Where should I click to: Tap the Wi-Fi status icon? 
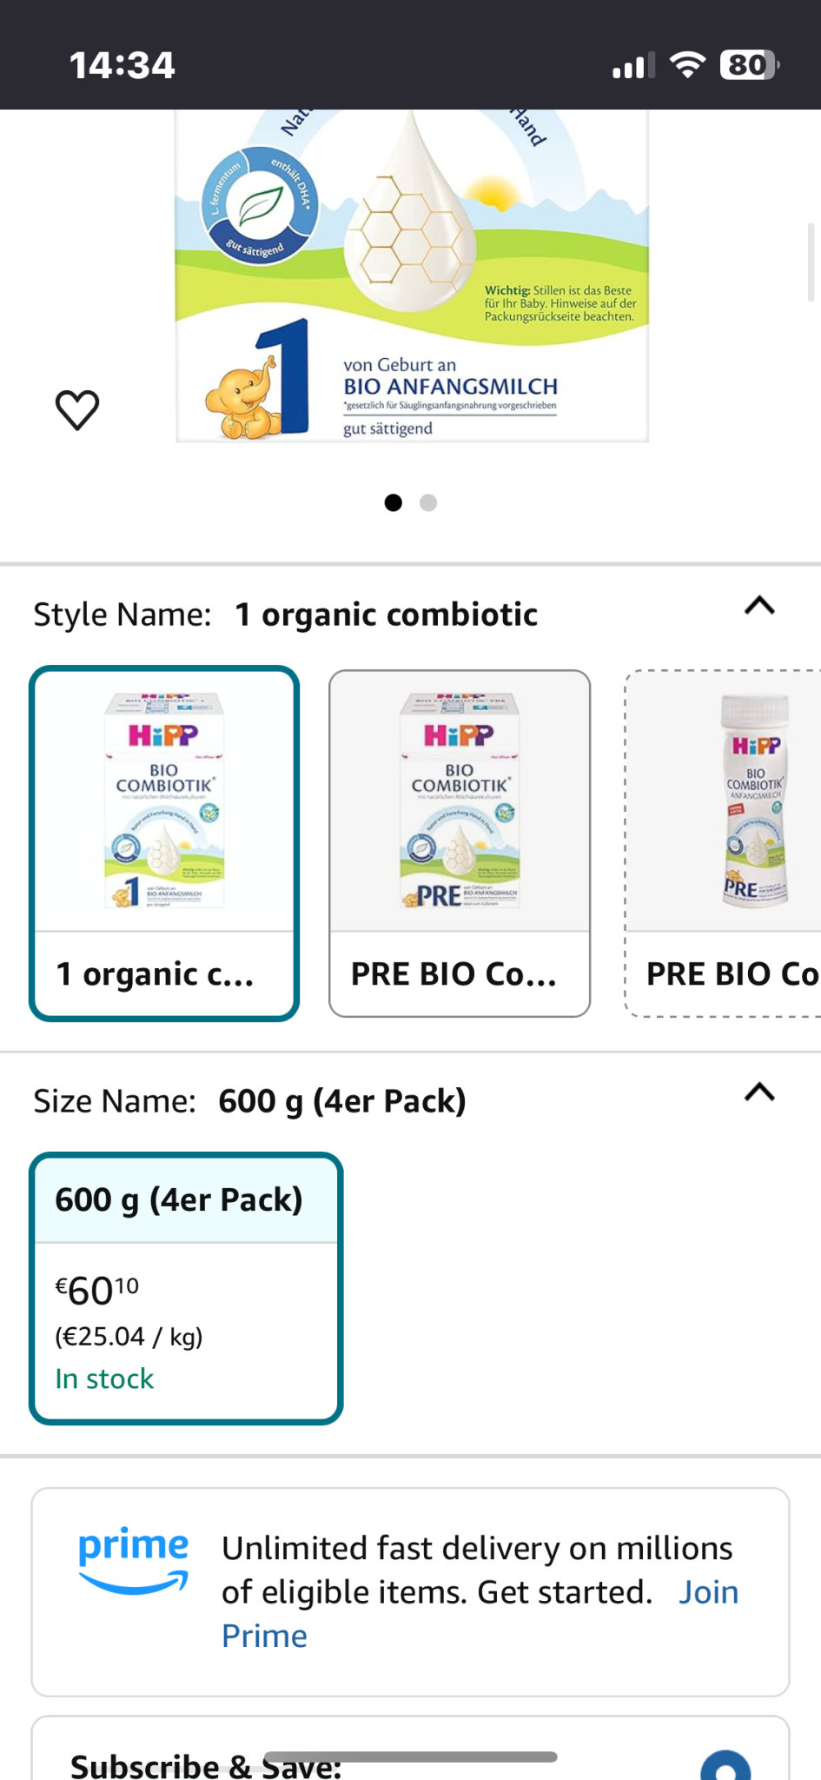687,65
